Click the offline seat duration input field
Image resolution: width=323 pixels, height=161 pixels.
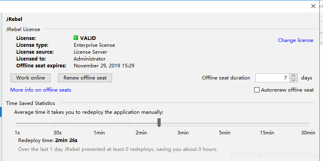click(272, 78)
